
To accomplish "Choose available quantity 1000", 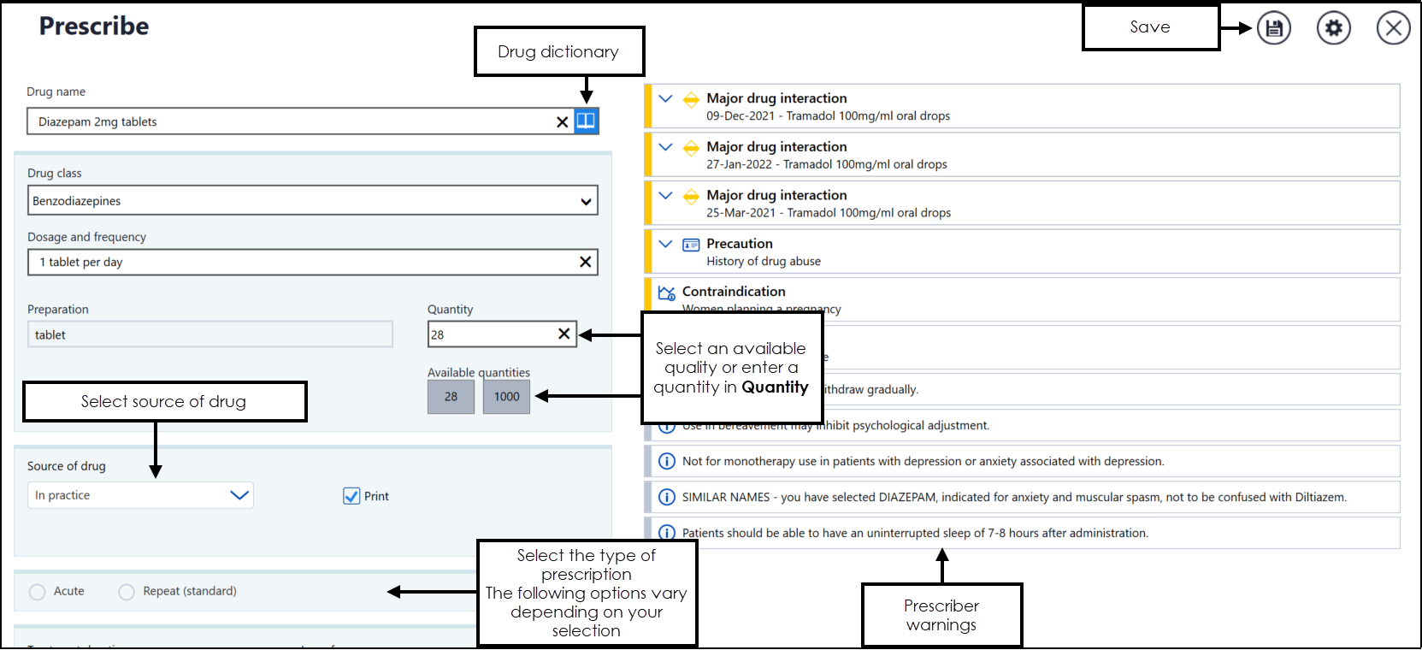I will [x=506, y=397].
